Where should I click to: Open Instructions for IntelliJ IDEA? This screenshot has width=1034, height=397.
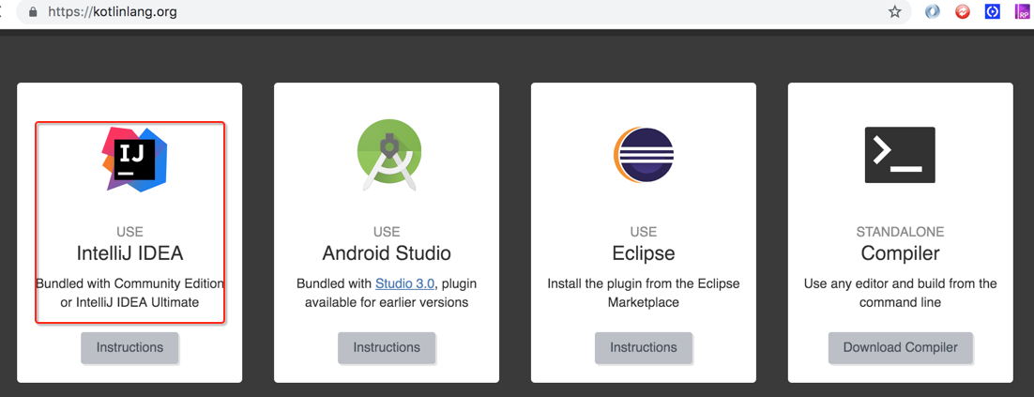[129, 347]
